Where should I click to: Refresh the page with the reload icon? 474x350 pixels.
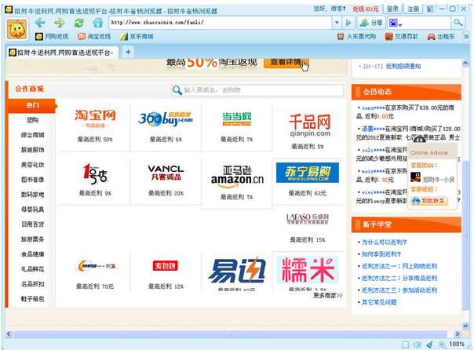(78, 23)
